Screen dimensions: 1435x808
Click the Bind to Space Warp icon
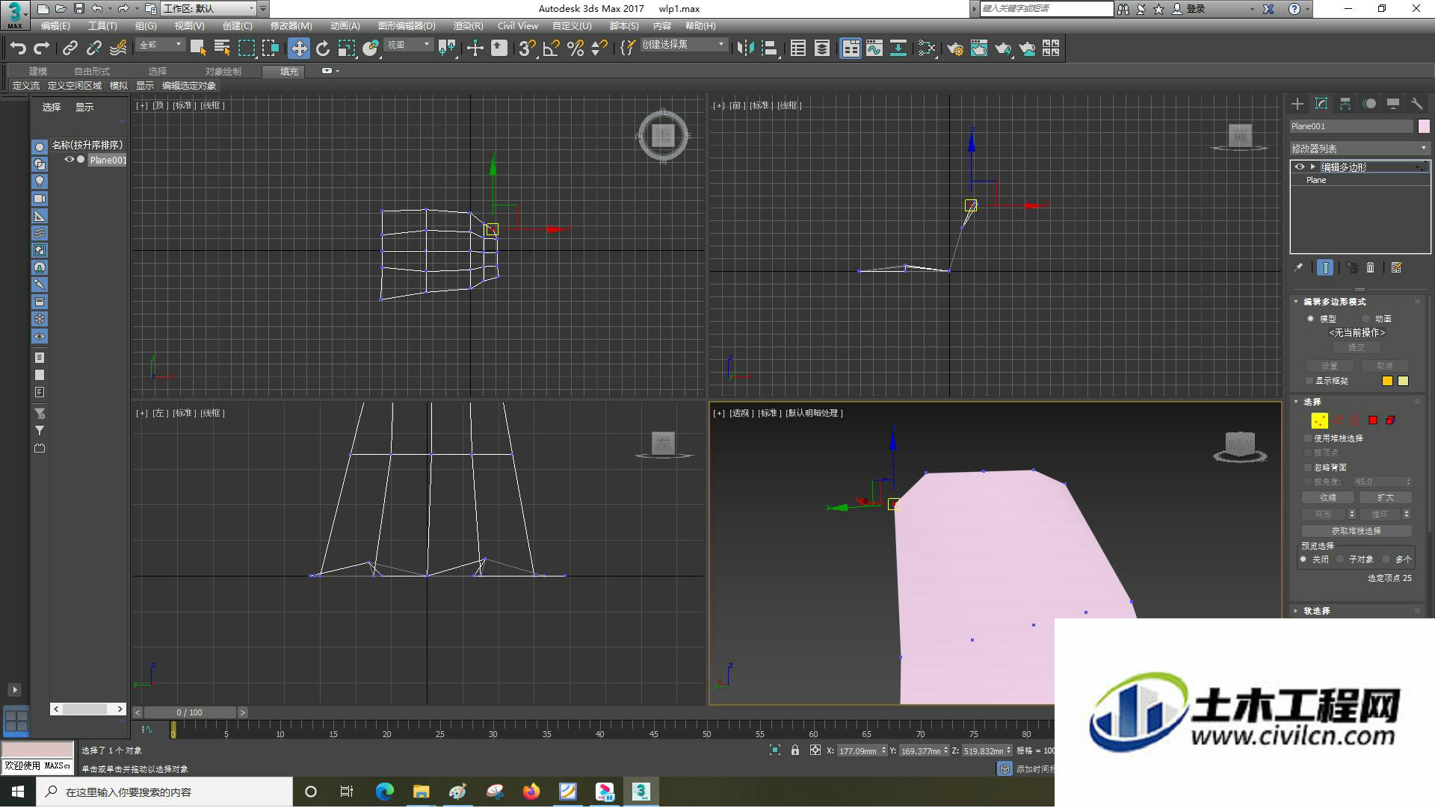pyautogui.click(x=118, y=49)
